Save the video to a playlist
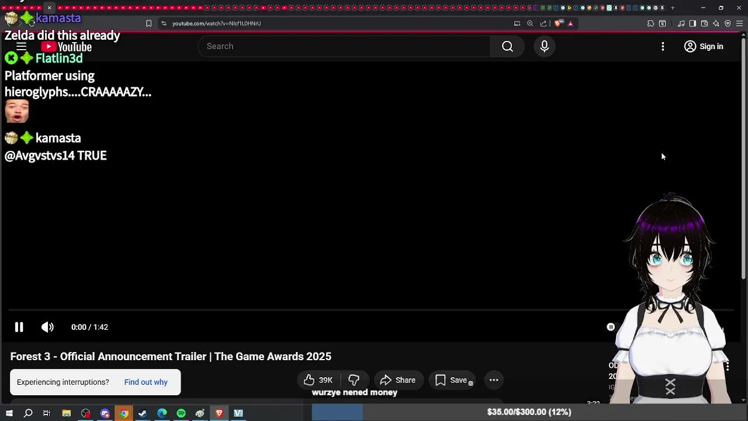This screenshot has height=421, width=748. tap(452, 380)
